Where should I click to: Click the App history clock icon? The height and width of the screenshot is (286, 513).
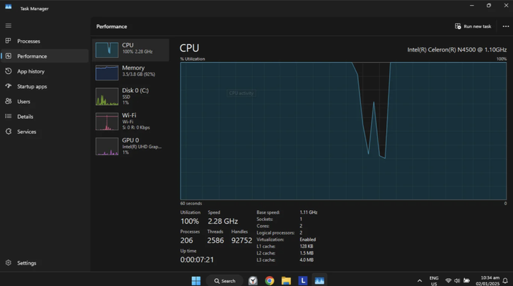[x=9, y=71]
